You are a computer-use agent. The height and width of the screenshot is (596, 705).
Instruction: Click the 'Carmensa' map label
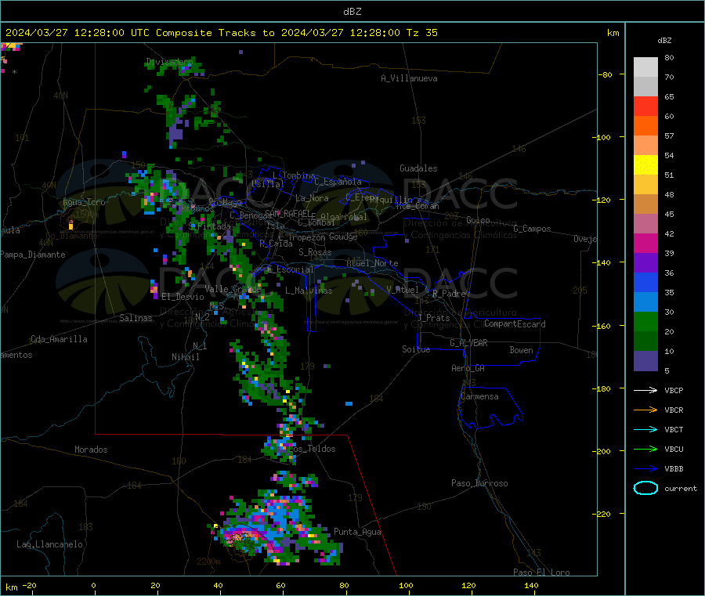tap(479, 396)
